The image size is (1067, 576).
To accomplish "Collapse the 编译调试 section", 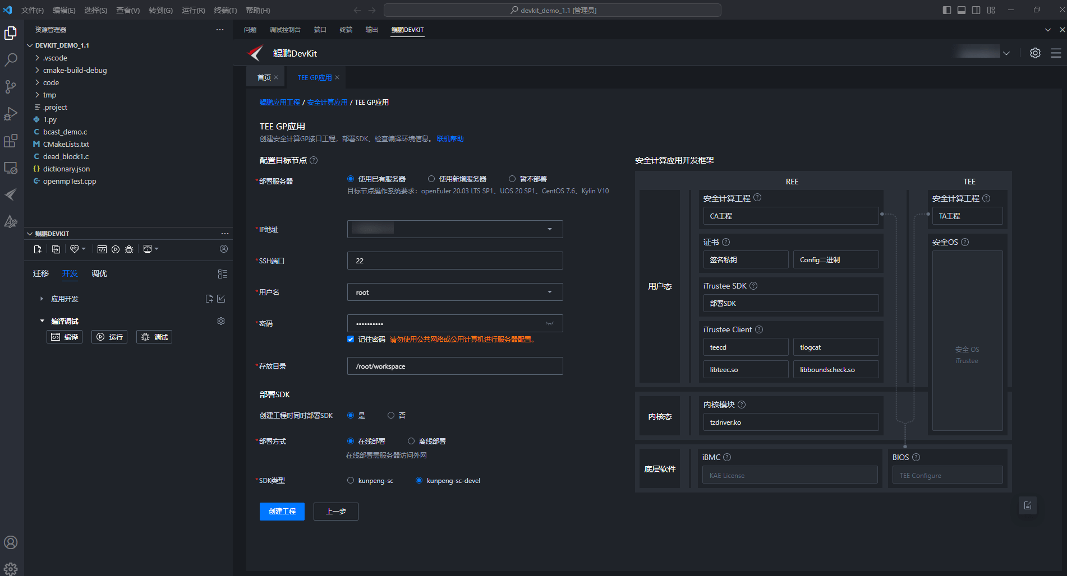I will (42, 321).
